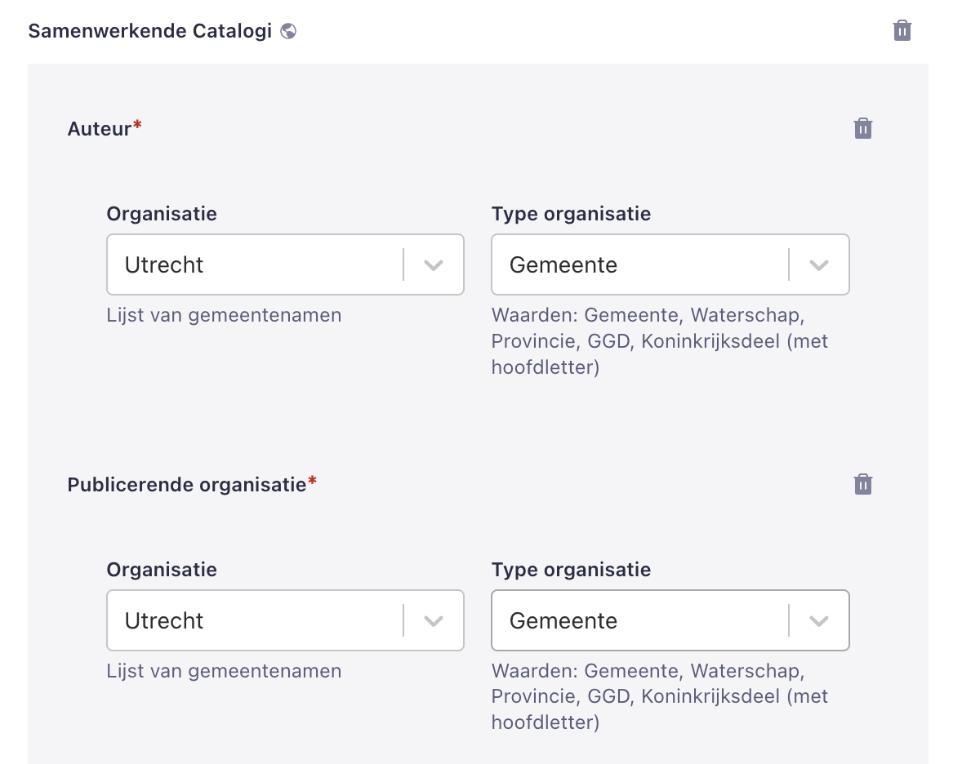Delete the Samenwerkende Catalogi section via trash icon
The height and width of the screenshot is (764, 962).
(x=902, y=30)
